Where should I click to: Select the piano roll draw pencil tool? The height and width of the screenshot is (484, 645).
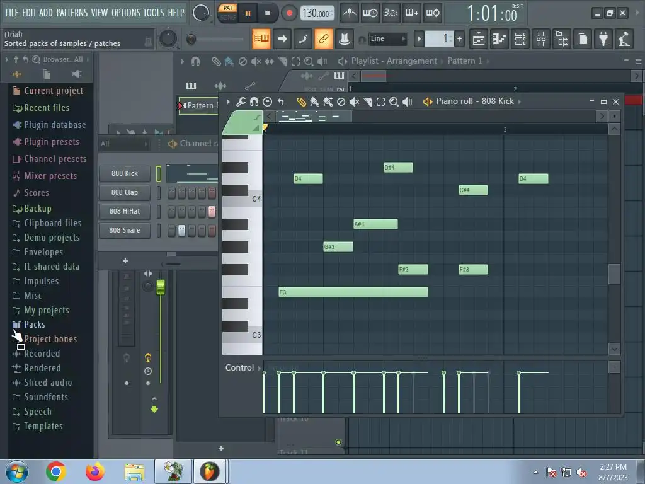tap(302, 101)
